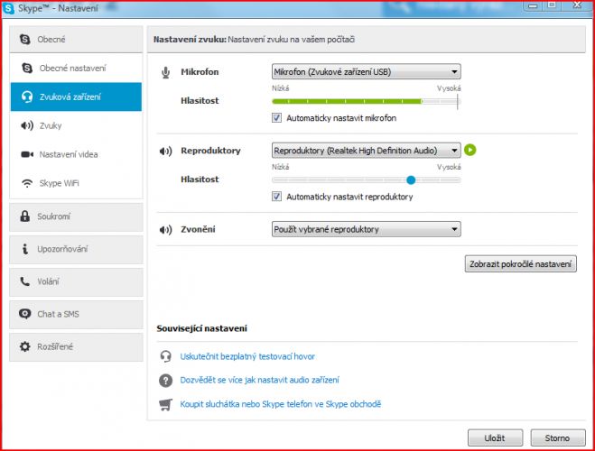Expand the Soukromí section
595x451 pixels.
click(x=76, y=216)
